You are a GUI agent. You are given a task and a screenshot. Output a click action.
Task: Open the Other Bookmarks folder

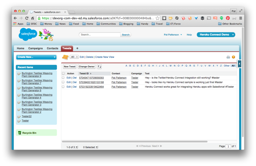tap(230, 24)
